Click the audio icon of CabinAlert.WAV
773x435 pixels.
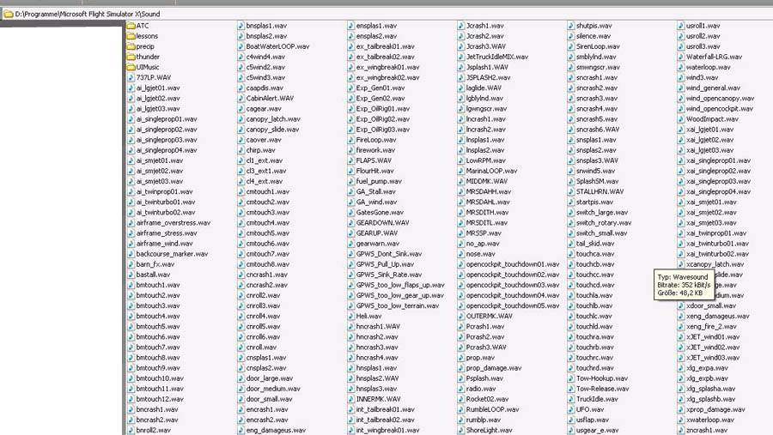click(240, 98)
